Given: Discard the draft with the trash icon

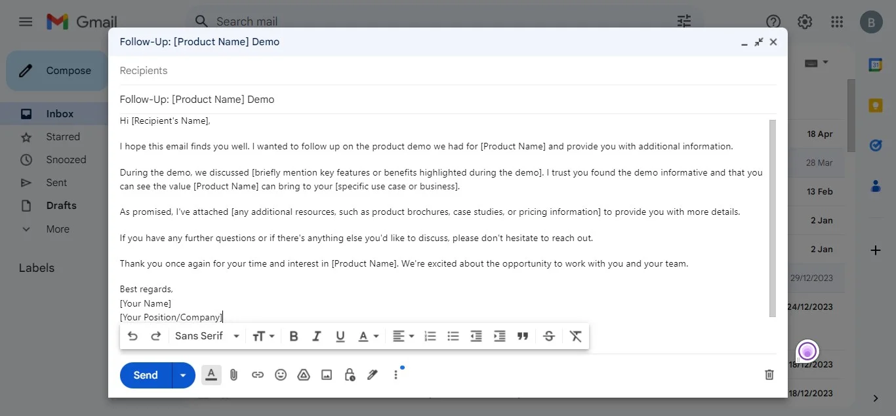Looking at the screenshot, I should click(x=769, y=375).
